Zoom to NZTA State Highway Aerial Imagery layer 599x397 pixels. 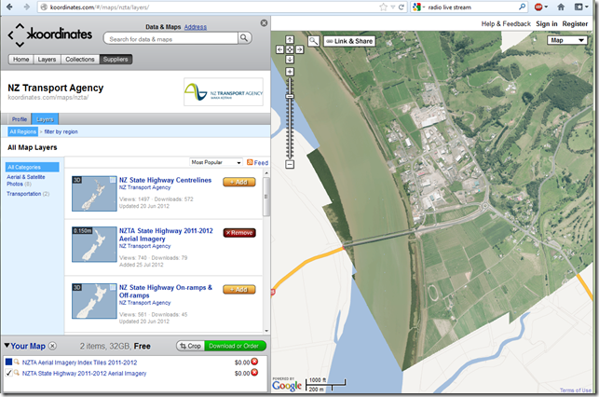(x=17, y=373)
